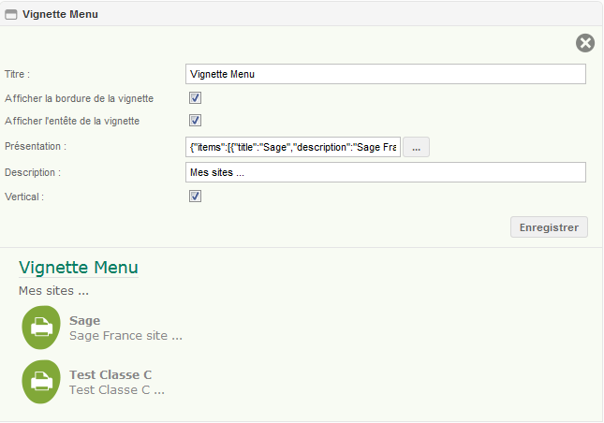The image size is (604, 423).
Task: Click the window icon beside Vignette Menu header
Action: point(11,15)
